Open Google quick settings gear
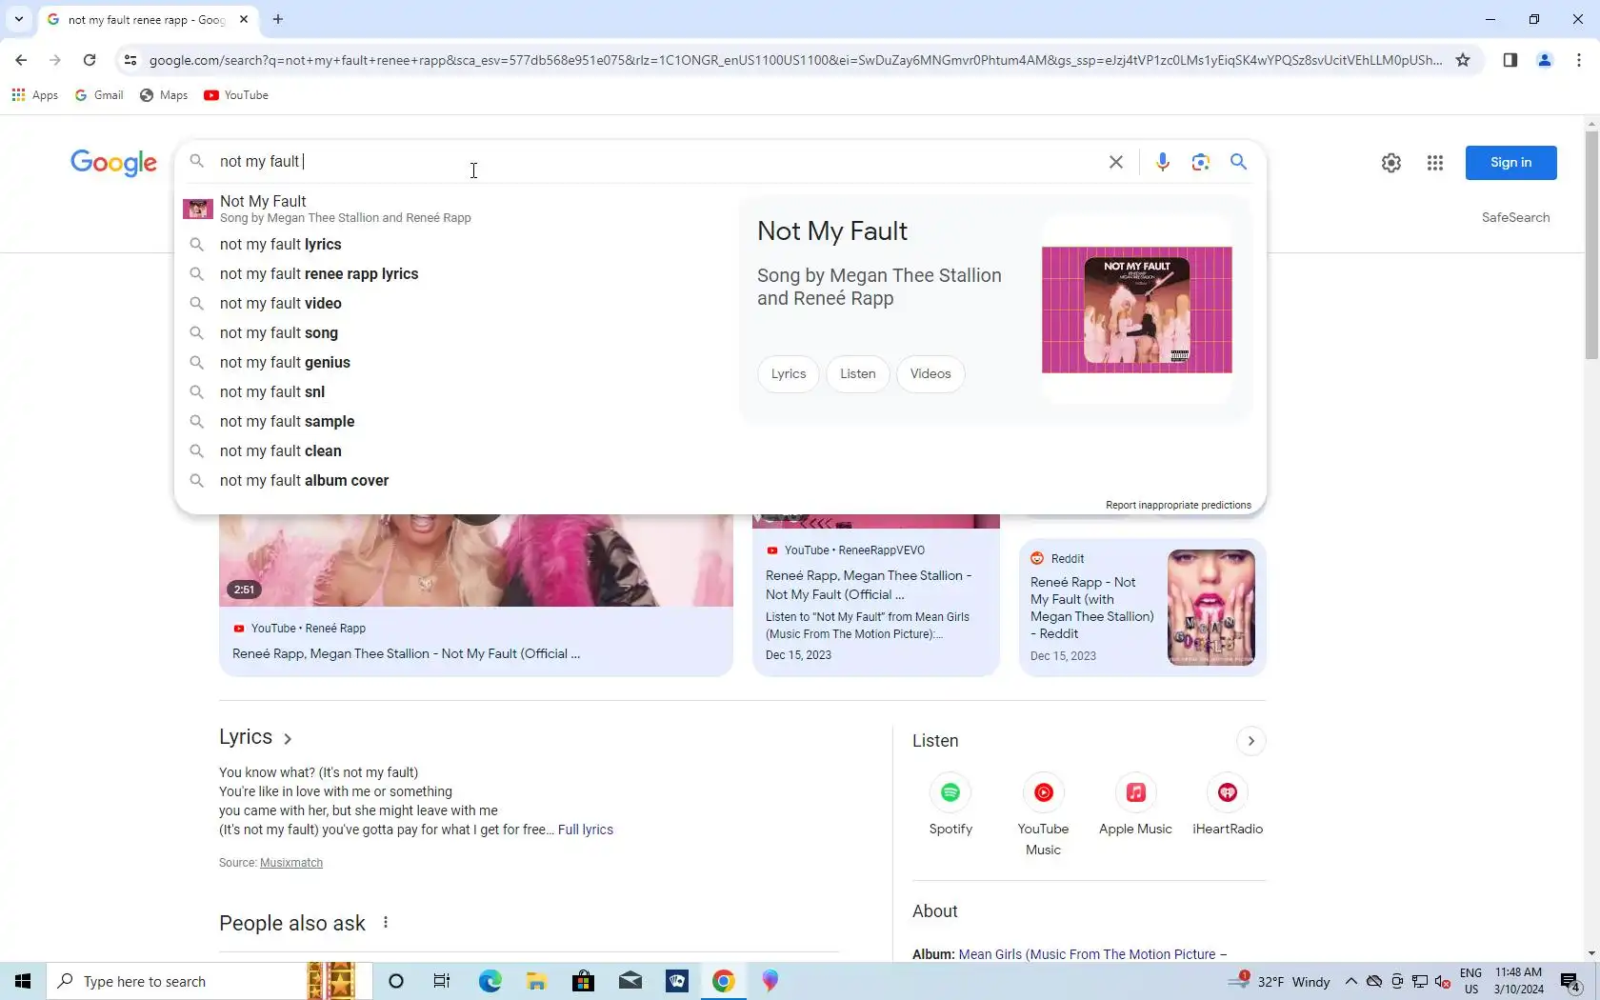1600x1000 pixels. [1391, 163]
